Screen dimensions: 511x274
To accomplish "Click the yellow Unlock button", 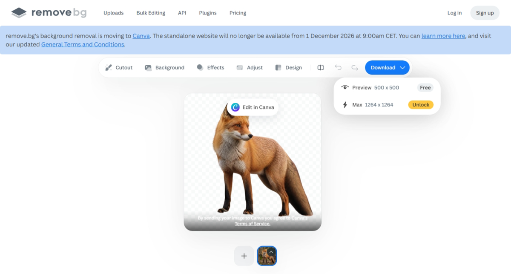I will click(x=421, y=104).
